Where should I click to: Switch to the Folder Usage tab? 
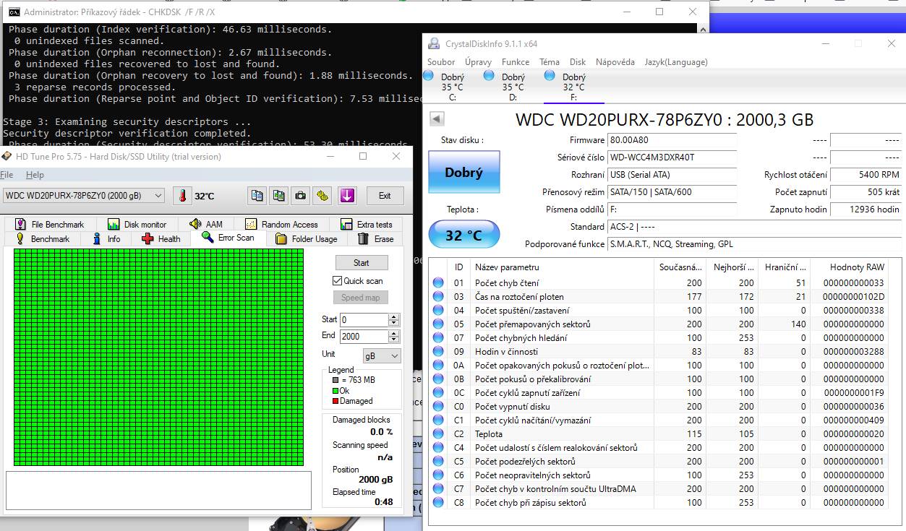(307, 239)
